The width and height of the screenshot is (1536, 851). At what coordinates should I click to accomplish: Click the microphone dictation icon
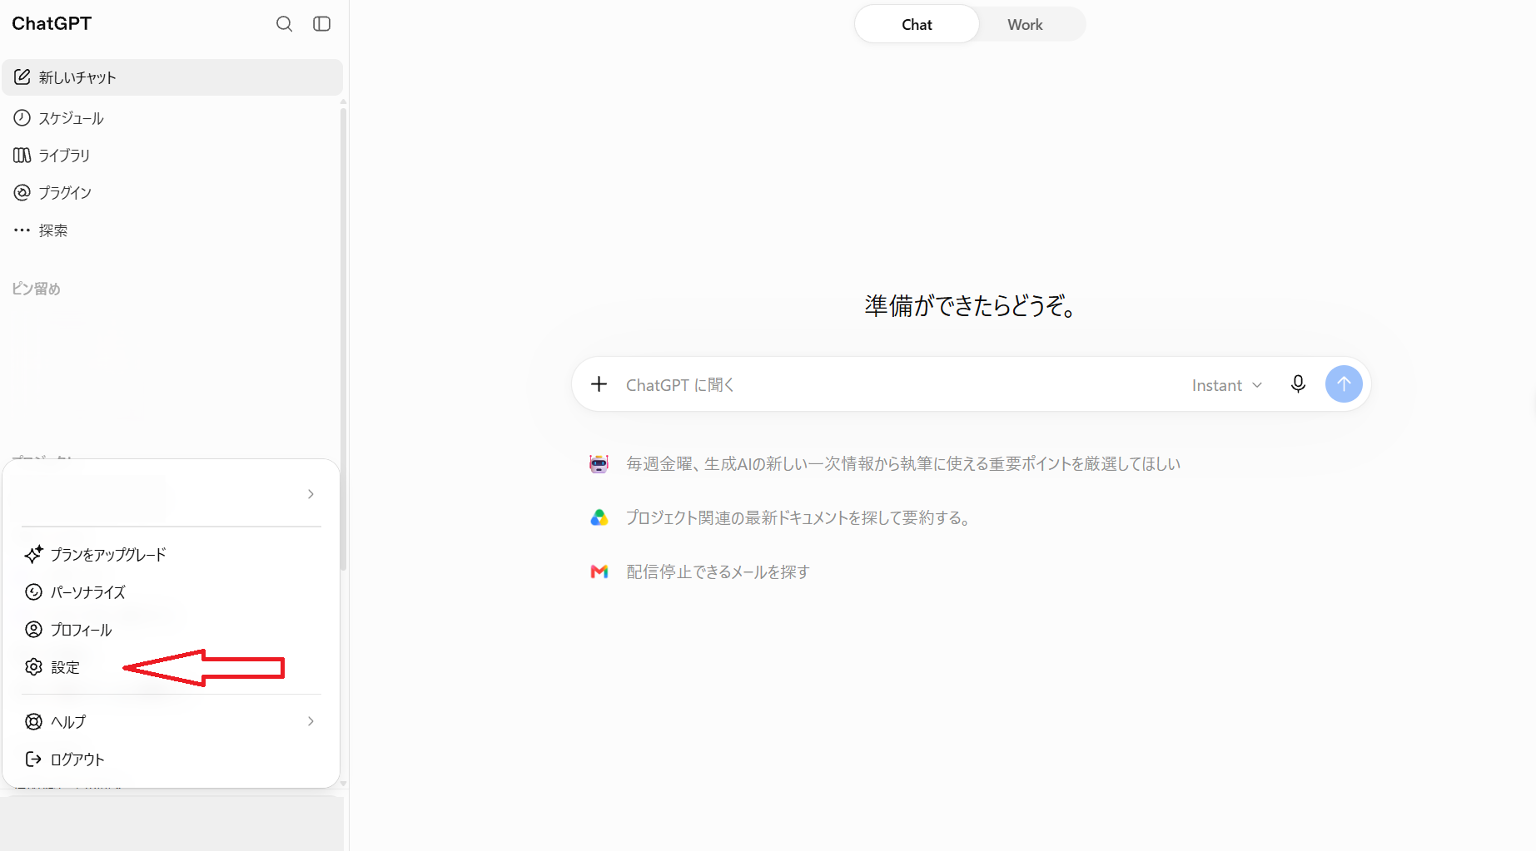[x=1298, y=384]
